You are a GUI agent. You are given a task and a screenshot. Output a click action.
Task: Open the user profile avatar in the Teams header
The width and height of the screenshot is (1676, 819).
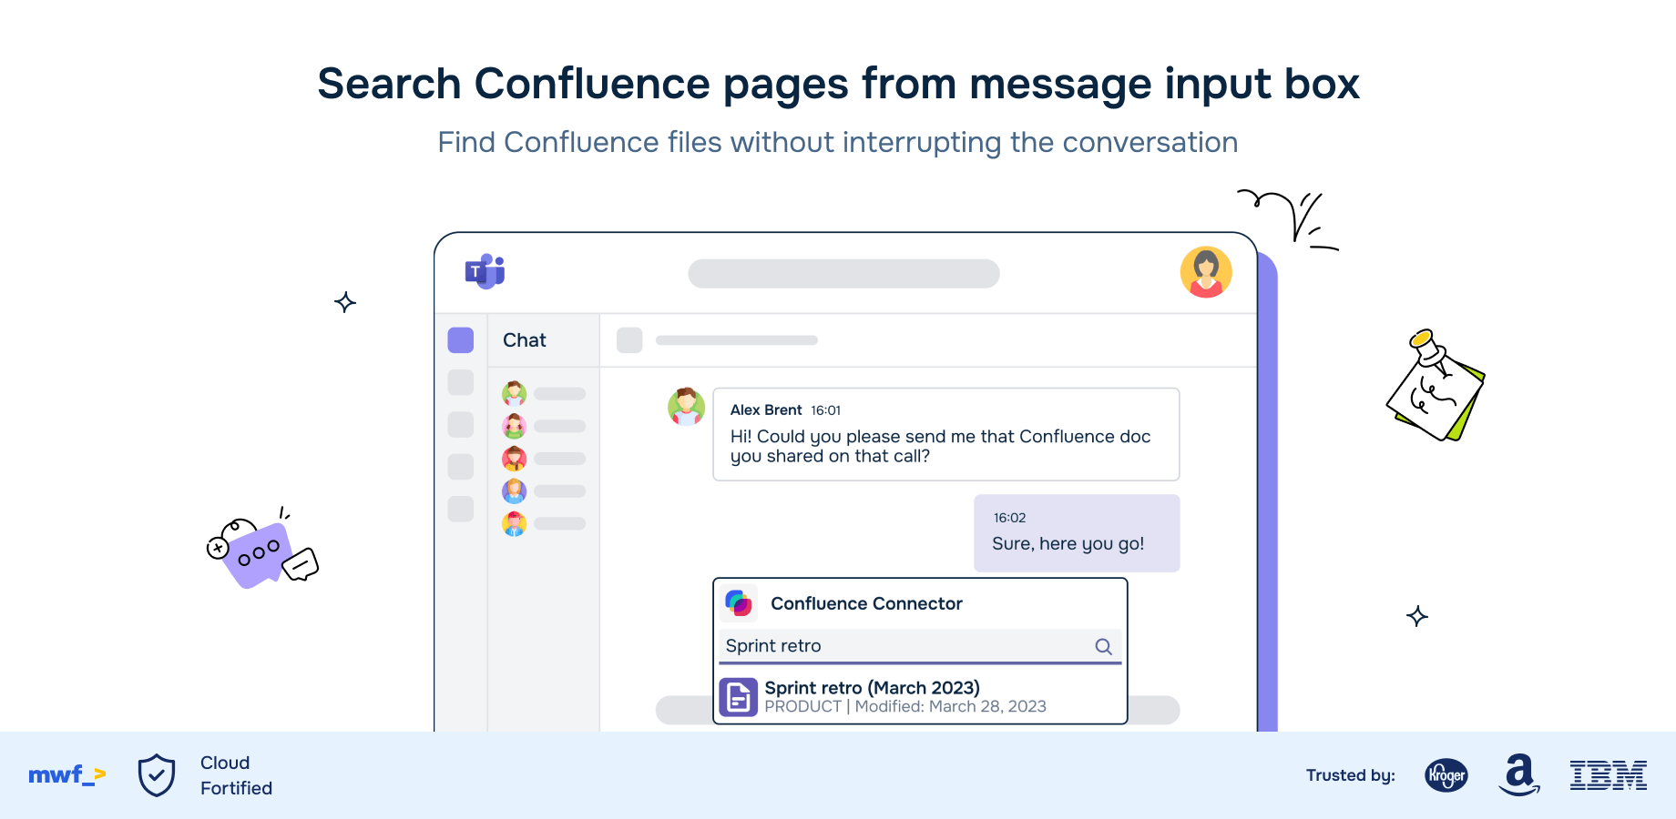tap(1206, 272)
